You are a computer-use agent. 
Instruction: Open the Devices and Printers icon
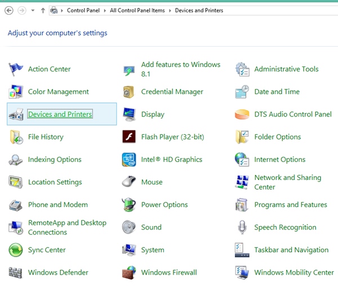coord(16,114)
